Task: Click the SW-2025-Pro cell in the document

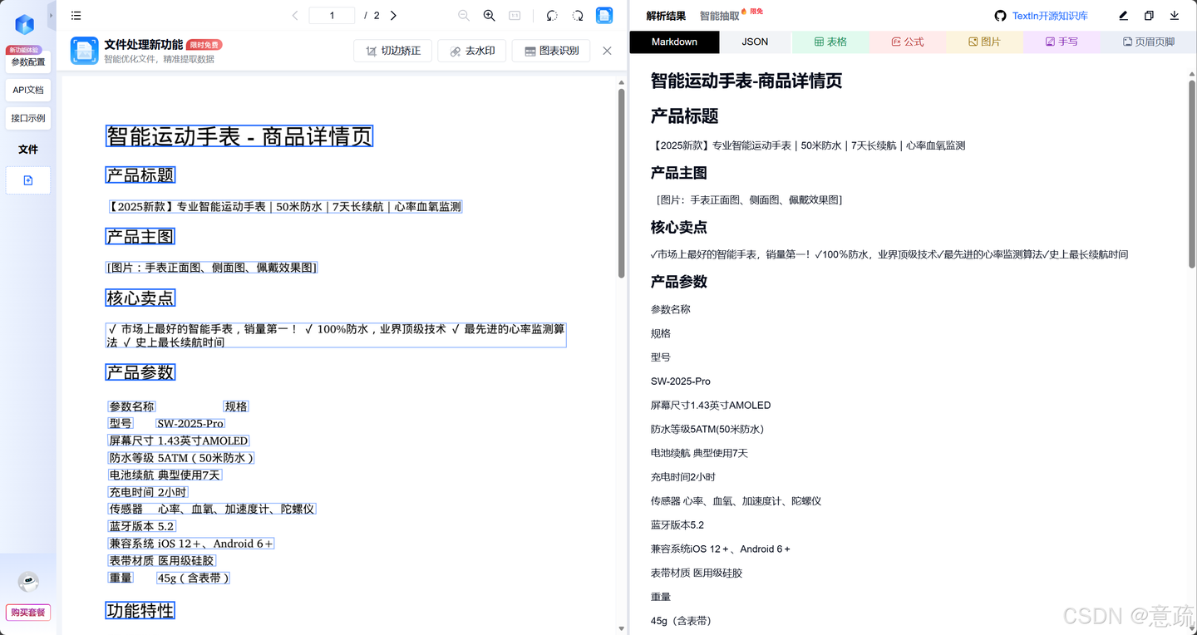Action: pos(190,423)
